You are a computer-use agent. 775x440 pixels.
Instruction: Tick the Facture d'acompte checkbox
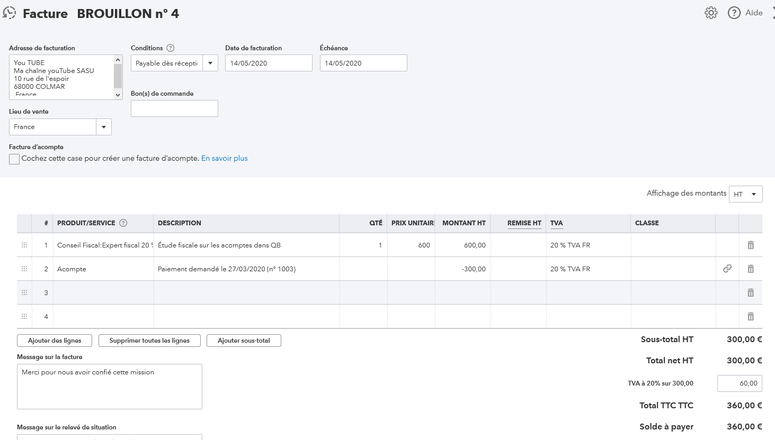tap(14, 159)
